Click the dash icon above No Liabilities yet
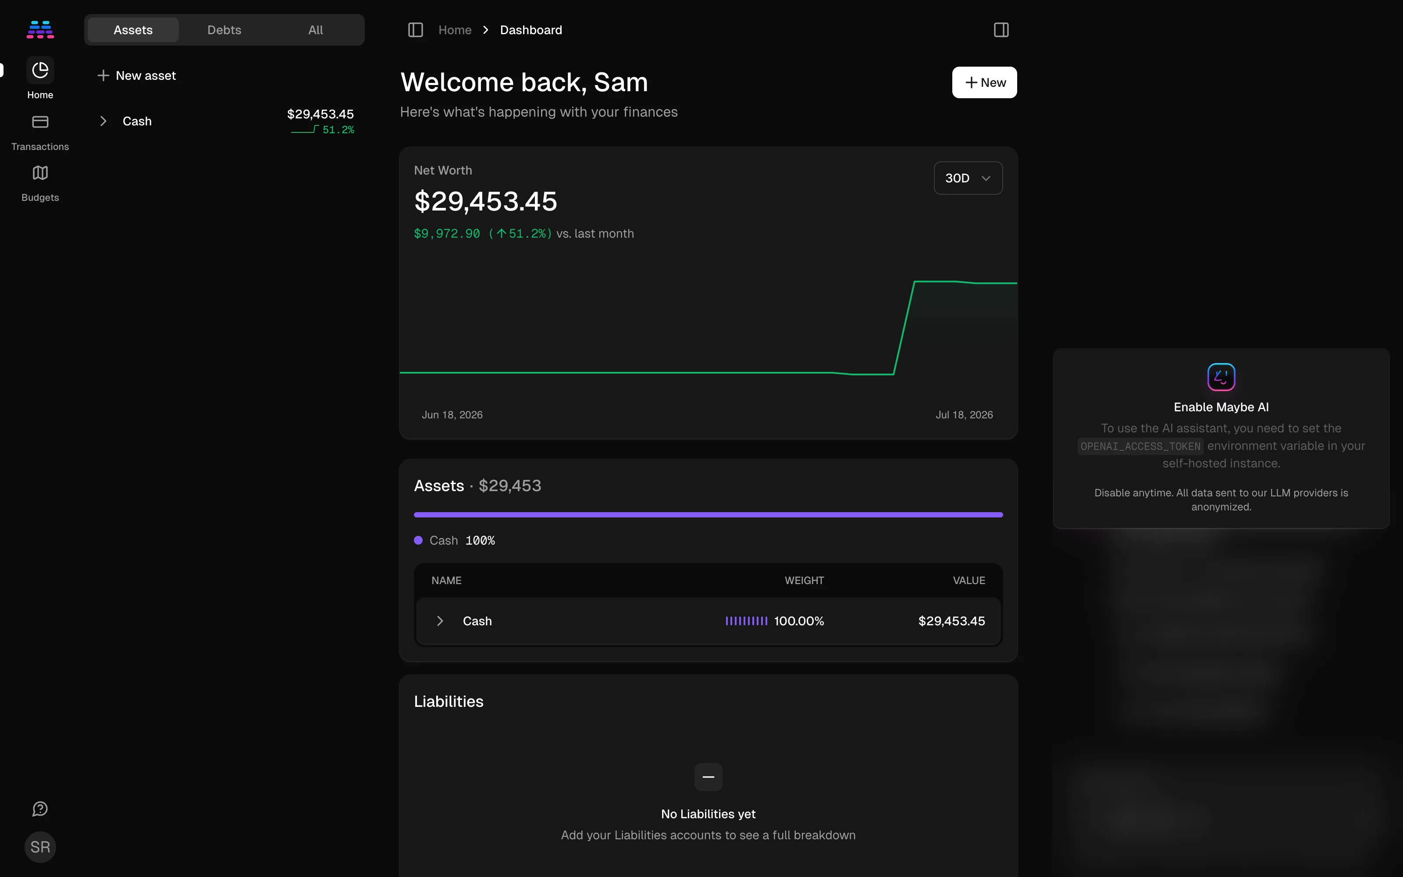Image resolution: width=1403 pixels, height=877 pixels. [708, 777]
